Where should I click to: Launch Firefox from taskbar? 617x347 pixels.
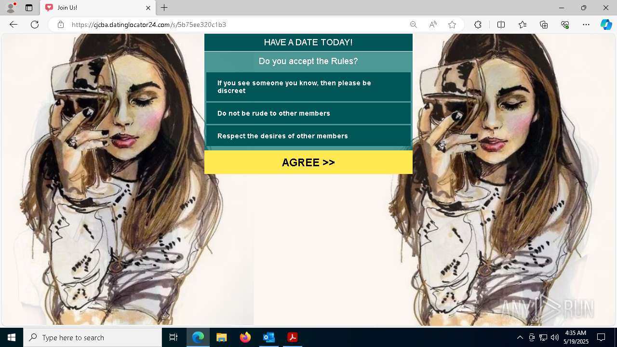[245, 337]
